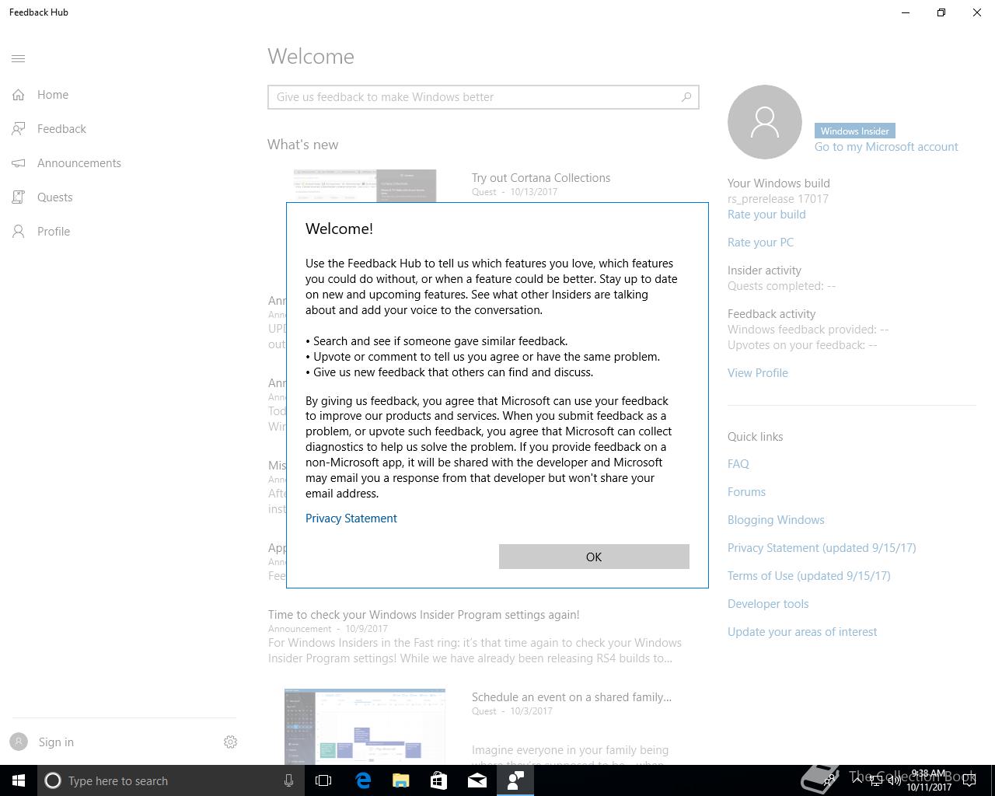Viewport: 995px width, 796px height.
Task: Click Sign in at sidebar bottom
Action: [x=56, y=742]
